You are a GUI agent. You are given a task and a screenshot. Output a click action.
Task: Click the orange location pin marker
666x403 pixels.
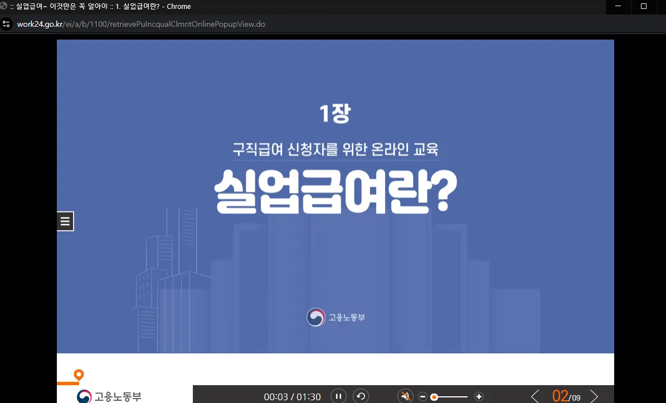coord(79,375)
